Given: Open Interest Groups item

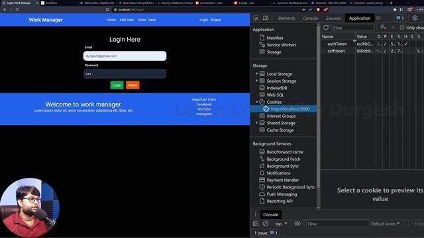Looking at the screenshot, I should (281, 116).
